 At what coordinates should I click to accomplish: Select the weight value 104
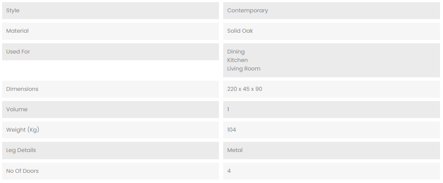click(x=232, y=130)
